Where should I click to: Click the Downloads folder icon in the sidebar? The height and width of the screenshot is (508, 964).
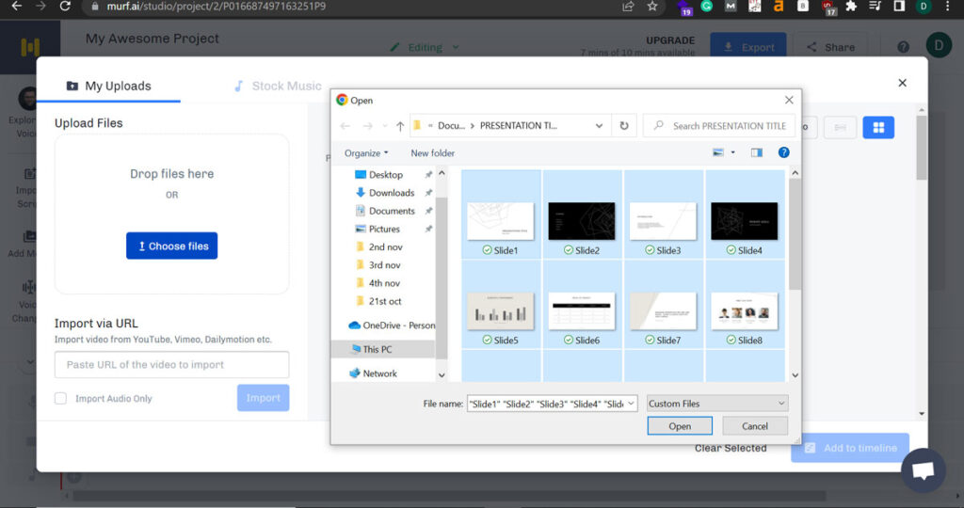(361, 193)
